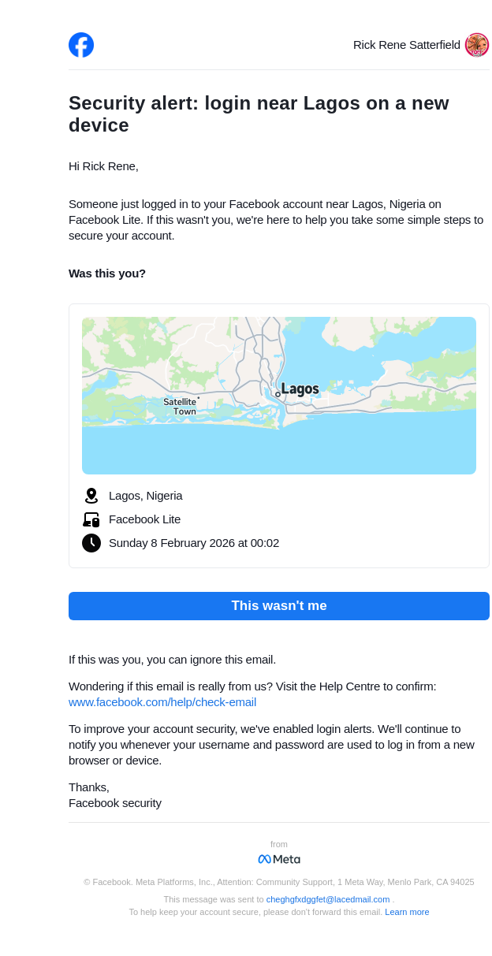Click the "Rick Rene Satterfield" name in the header

406,45
